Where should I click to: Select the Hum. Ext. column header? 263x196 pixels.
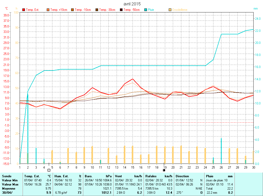[x=61, y=176]
